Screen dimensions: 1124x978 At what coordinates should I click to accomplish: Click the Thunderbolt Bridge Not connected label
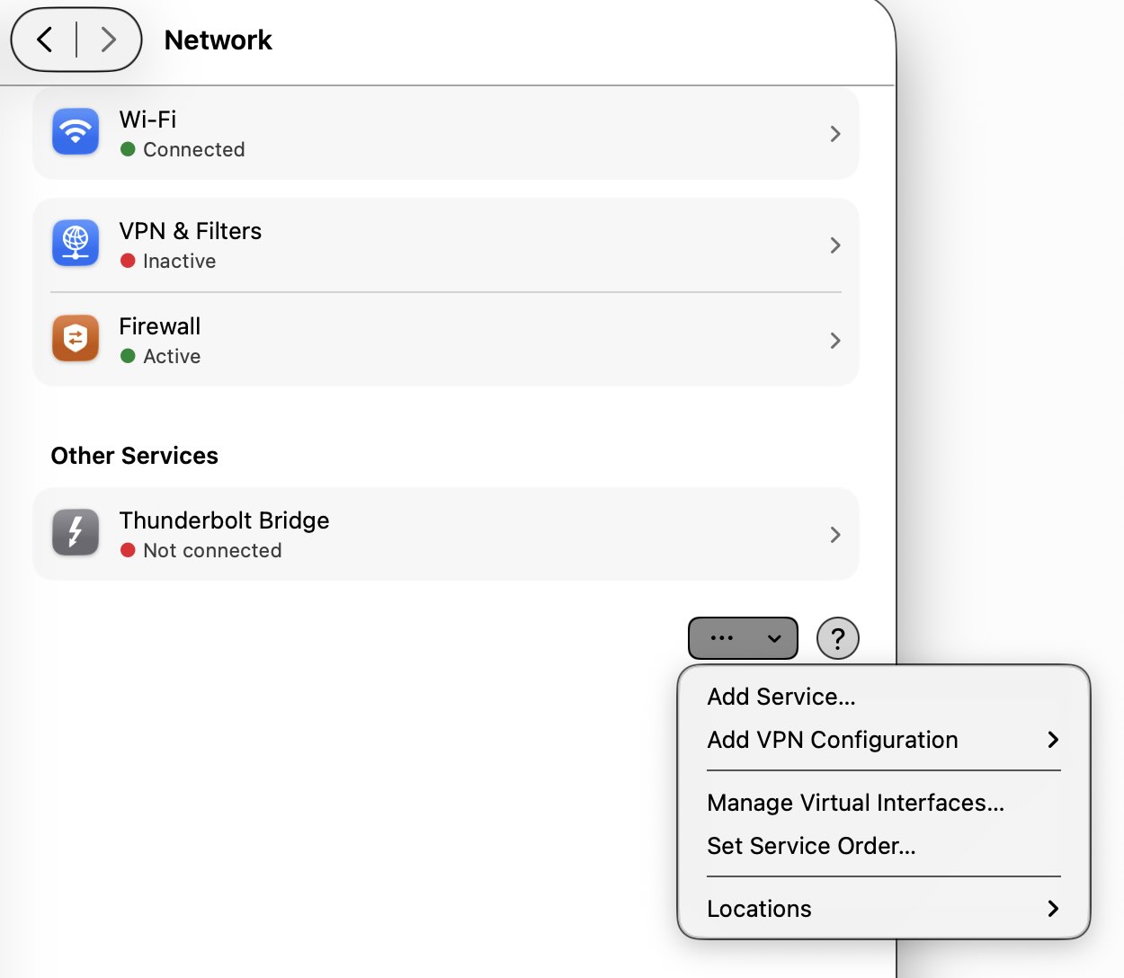pyautogui.click(x=212, y=550)
